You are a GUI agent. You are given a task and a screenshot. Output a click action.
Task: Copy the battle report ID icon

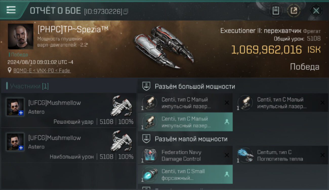coord(126,11)
